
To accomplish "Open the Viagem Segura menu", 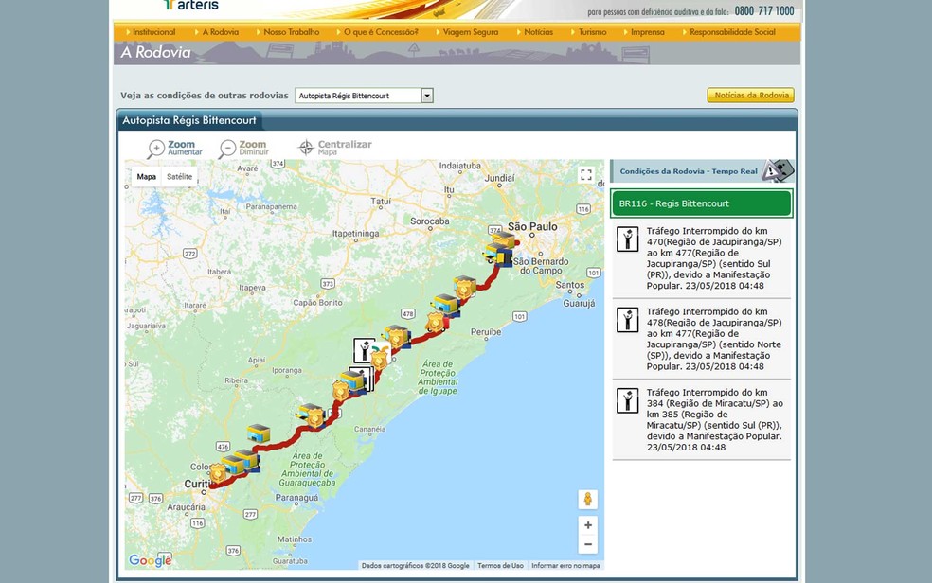I will (470, 32).
